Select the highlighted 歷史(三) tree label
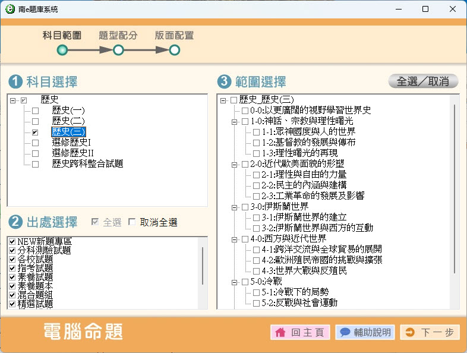This screenshot has height=353, width=467. (68, 132)
